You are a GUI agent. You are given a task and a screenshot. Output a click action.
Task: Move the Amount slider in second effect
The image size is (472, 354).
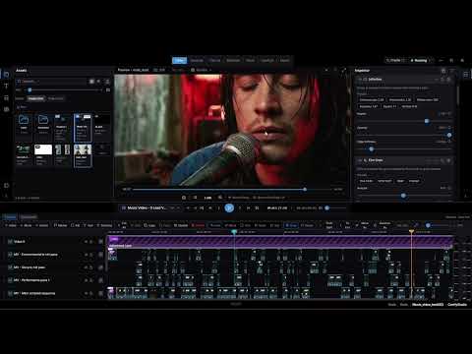click(403, 196)
